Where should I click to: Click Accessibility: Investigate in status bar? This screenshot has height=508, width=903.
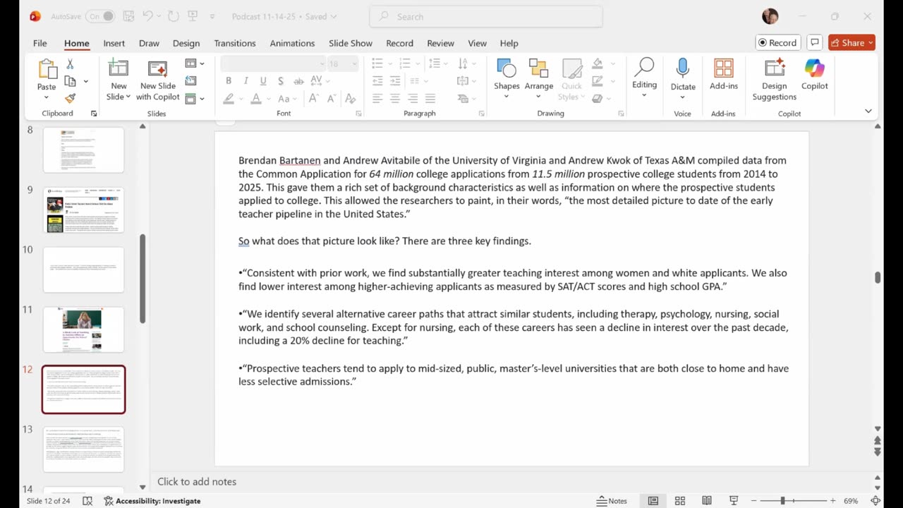pyautogui.click(x=152, y=501)
